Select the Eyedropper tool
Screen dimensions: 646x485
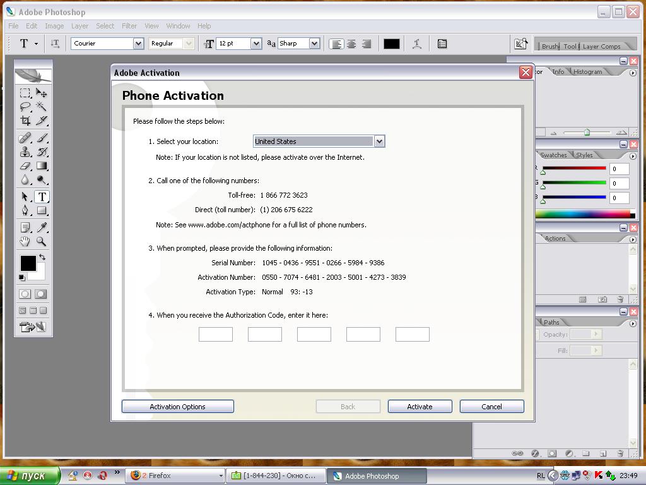tap(42, 227)
